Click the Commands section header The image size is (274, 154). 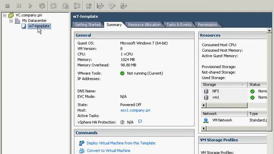pos(134,133)
